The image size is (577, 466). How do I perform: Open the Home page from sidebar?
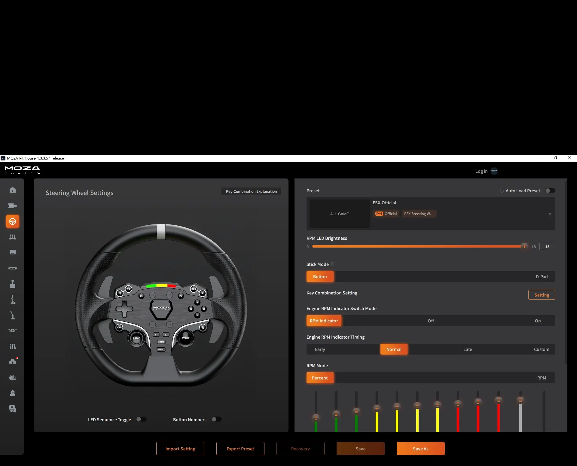(12, 190)
